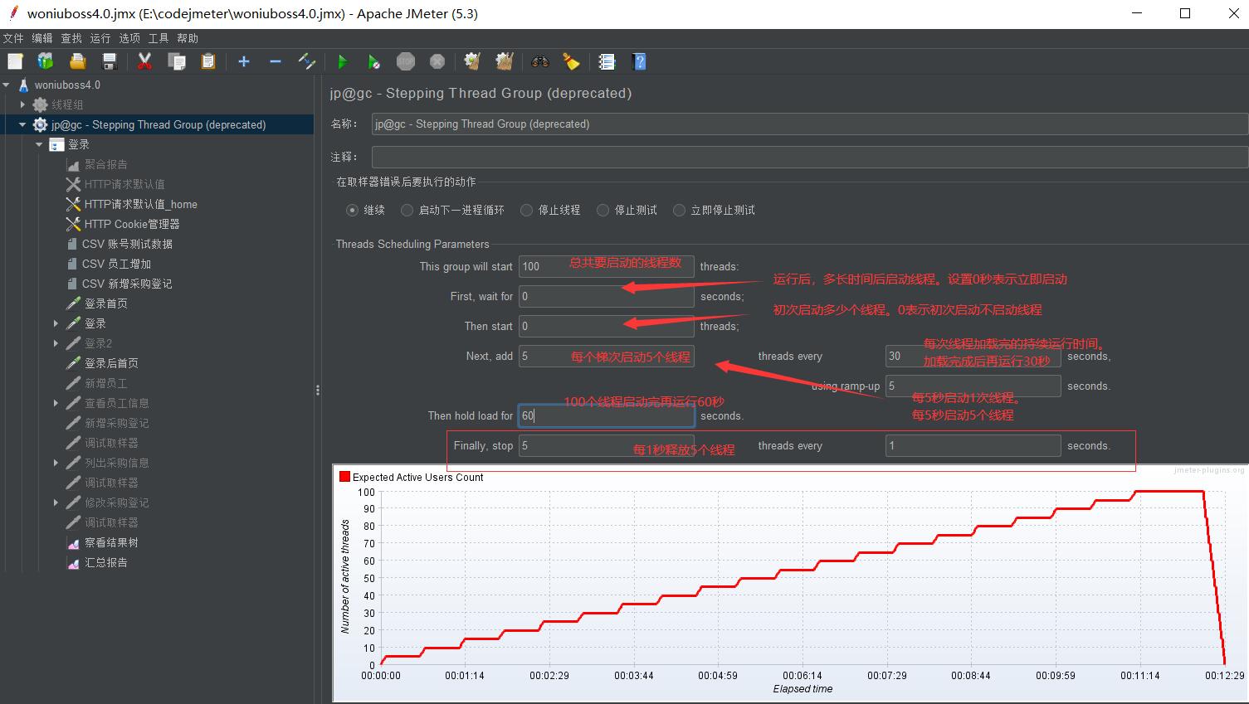Expand the 登录 sampler node arrow
Image resolution: width=1249 pixels, height=704 pixels.
click(x=56, y=323)
